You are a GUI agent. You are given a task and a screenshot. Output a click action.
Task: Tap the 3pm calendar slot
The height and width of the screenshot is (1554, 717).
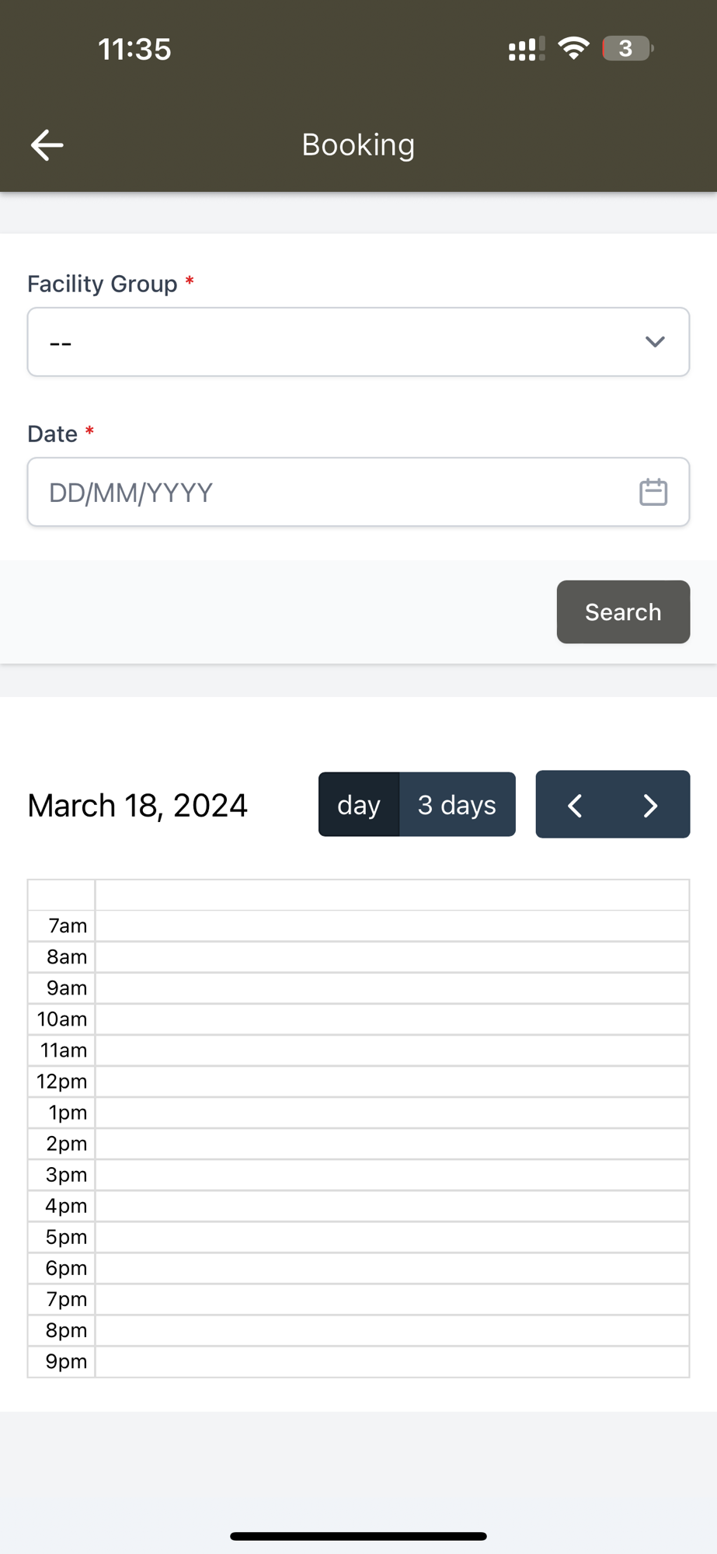coord(392,1175)
